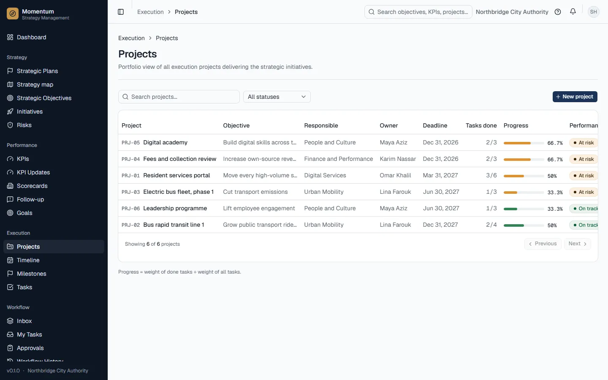Focus the global search objectives field

click(x=418, y=12)
